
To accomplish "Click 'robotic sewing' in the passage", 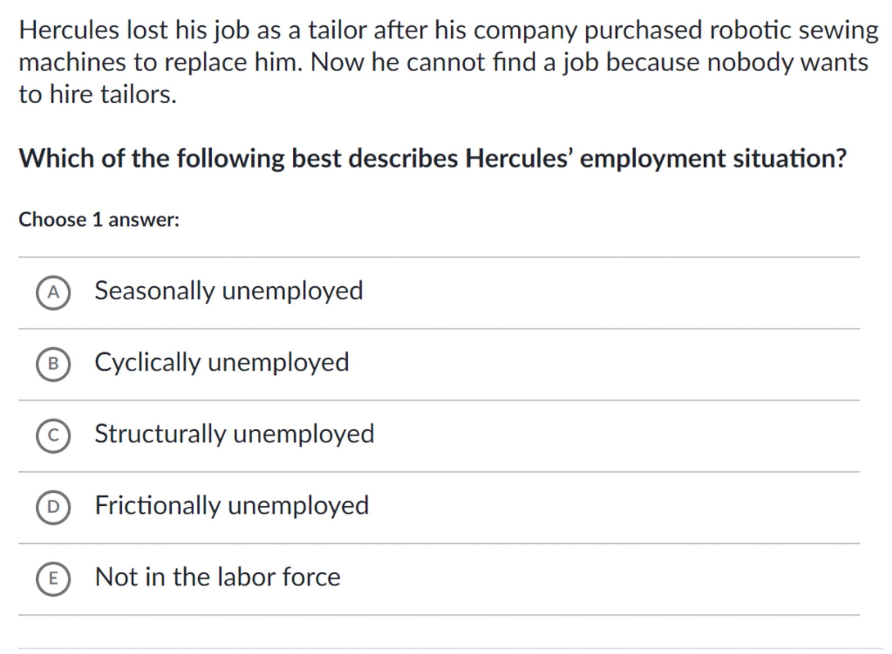I will coord(794,30).
